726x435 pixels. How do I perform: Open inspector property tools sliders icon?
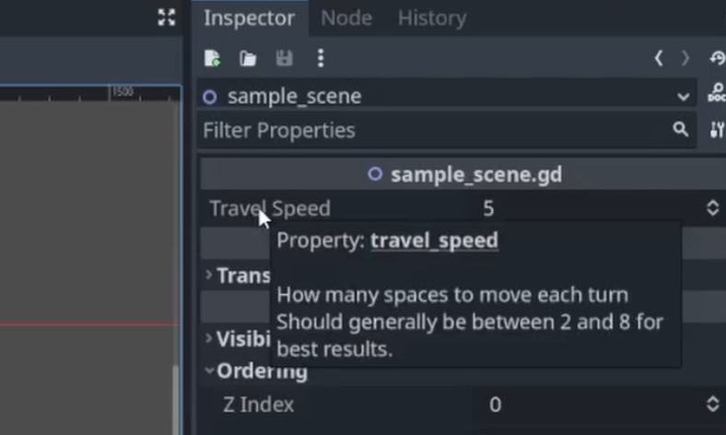click(x=717, y=130)
